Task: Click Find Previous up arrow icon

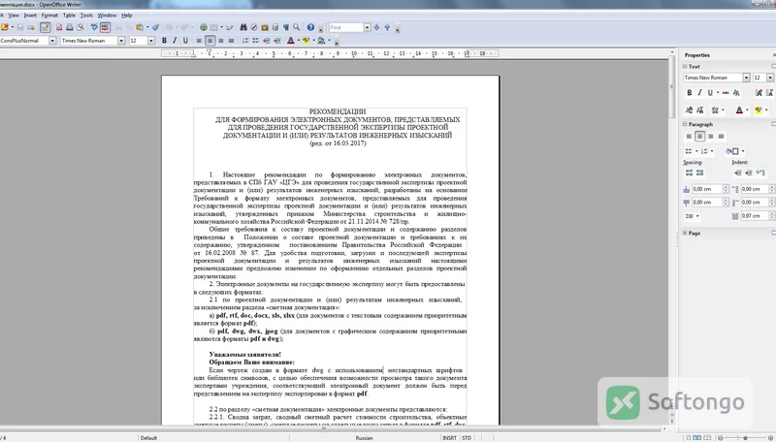Action: tap(387, 28)
